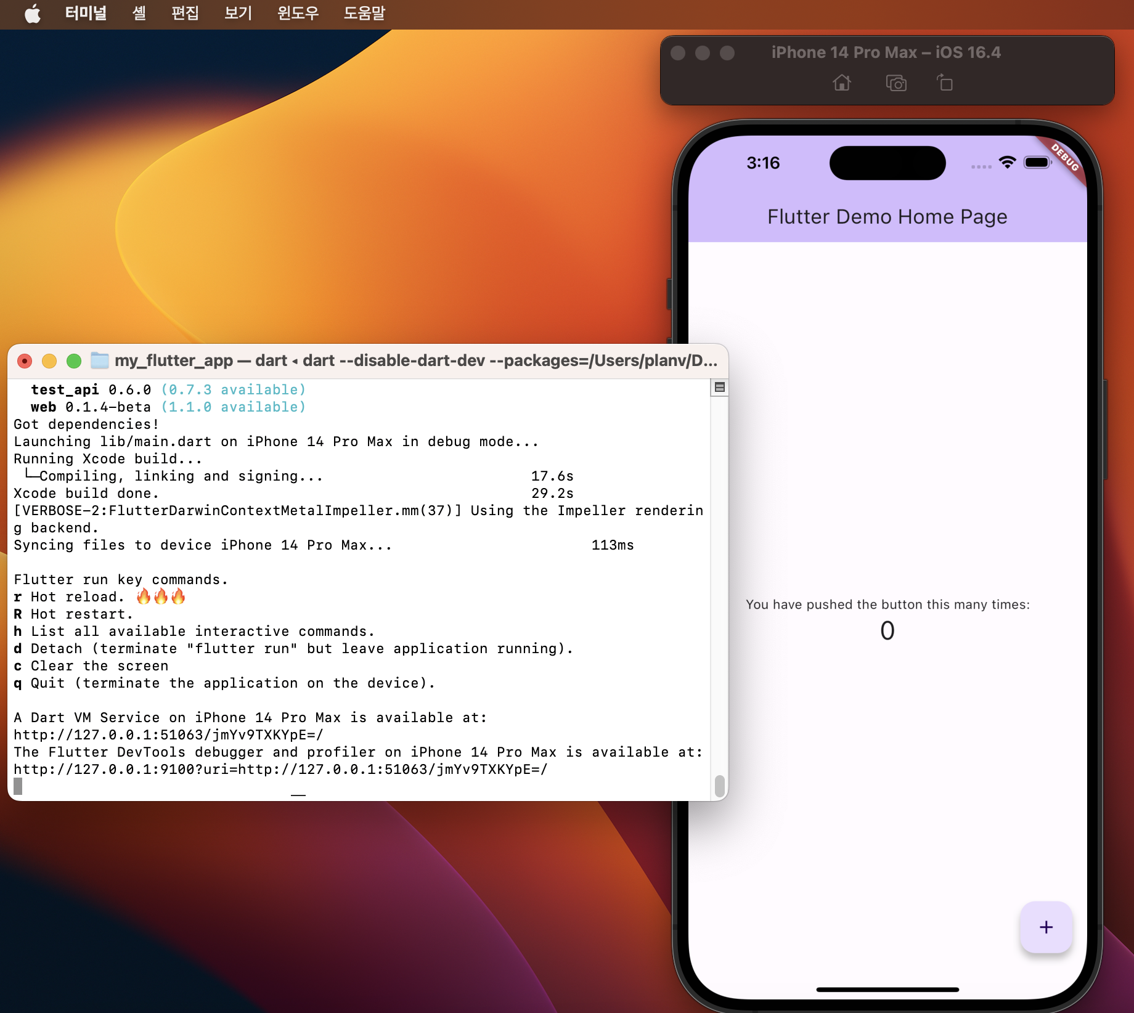This screenshot has width=1134, height=1013.
Task: Click the 'test_api 0.6.0' line in terminal
Action: tap(168, 390)
